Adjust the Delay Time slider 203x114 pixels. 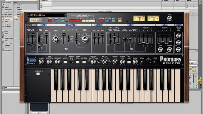pos(29,43)
